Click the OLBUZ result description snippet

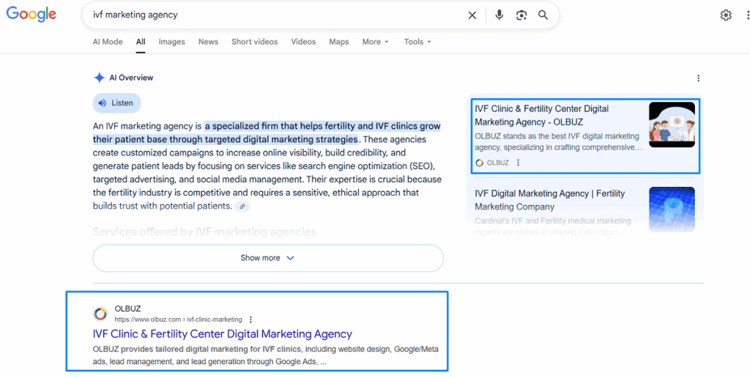click(265, 355)
